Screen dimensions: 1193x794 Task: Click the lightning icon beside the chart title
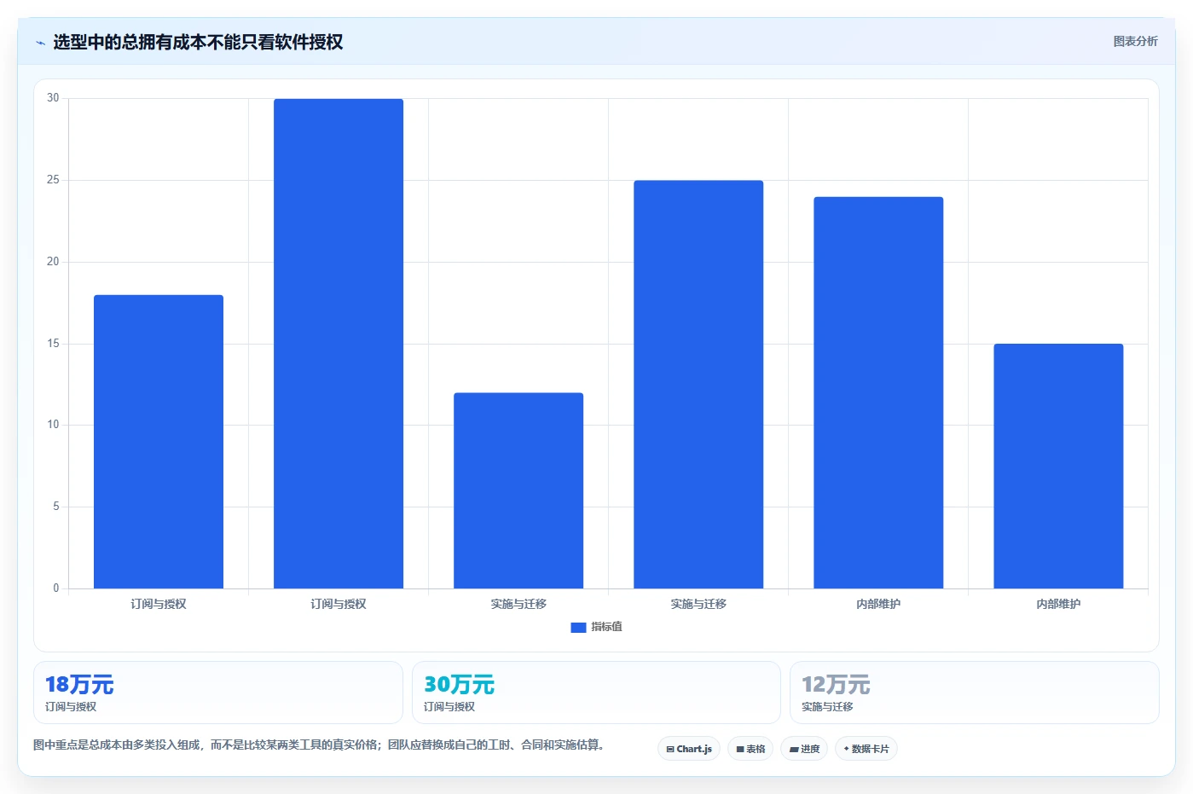tap(40, 43)
